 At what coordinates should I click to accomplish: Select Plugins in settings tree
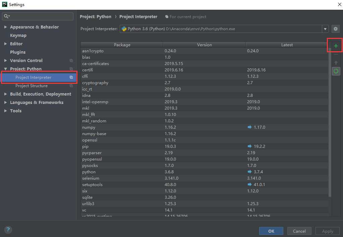click(18, 52)
